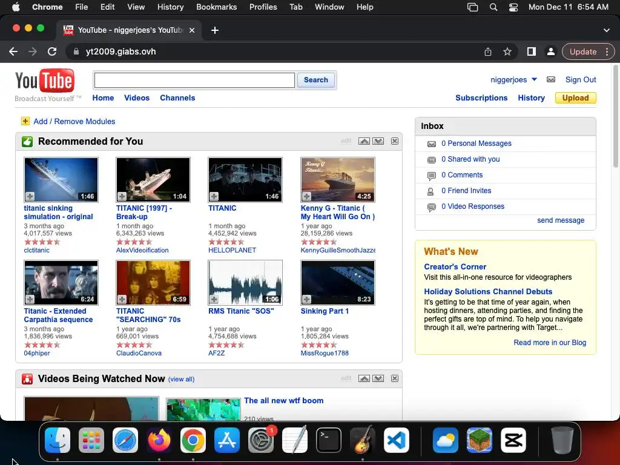Screen dimensions: 620x465
Task: Open the Chrome profile avatar icon
Action: click(x=550, y=51)
